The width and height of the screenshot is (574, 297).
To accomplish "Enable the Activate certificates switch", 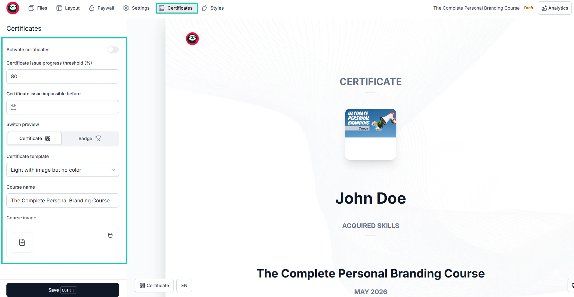I will 113,50.
